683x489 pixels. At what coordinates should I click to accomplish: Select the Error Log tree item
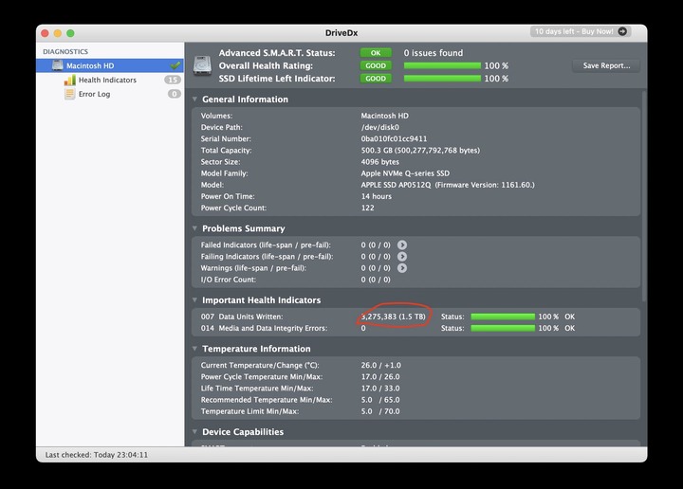pos(110,94)
